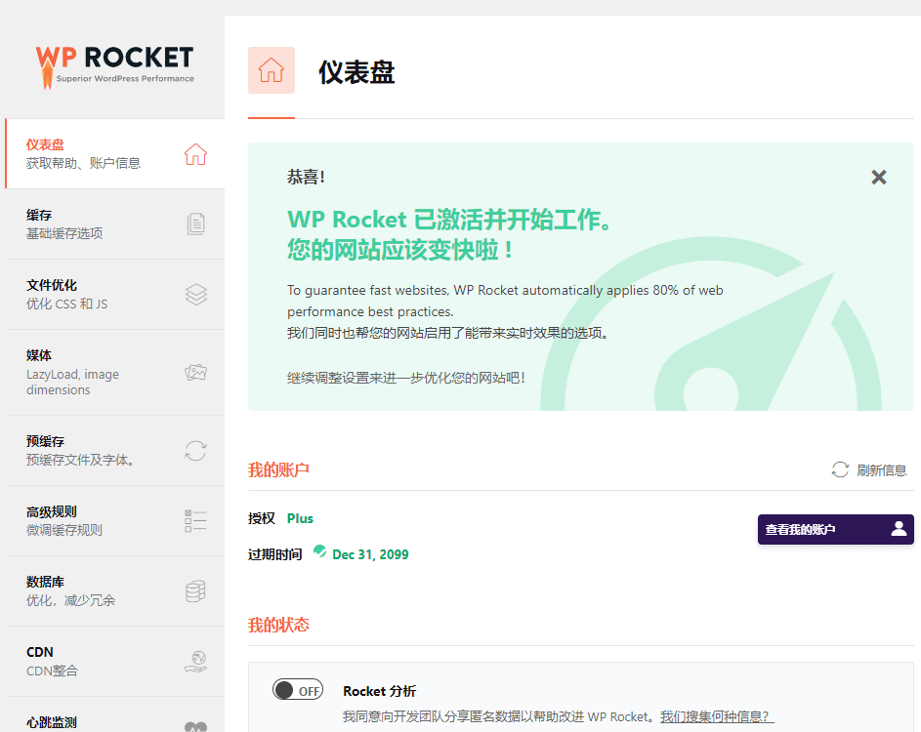This screenshot has width=921, height=732.
Task: Open the CDN integration section
Action: [x=115, y=662]
